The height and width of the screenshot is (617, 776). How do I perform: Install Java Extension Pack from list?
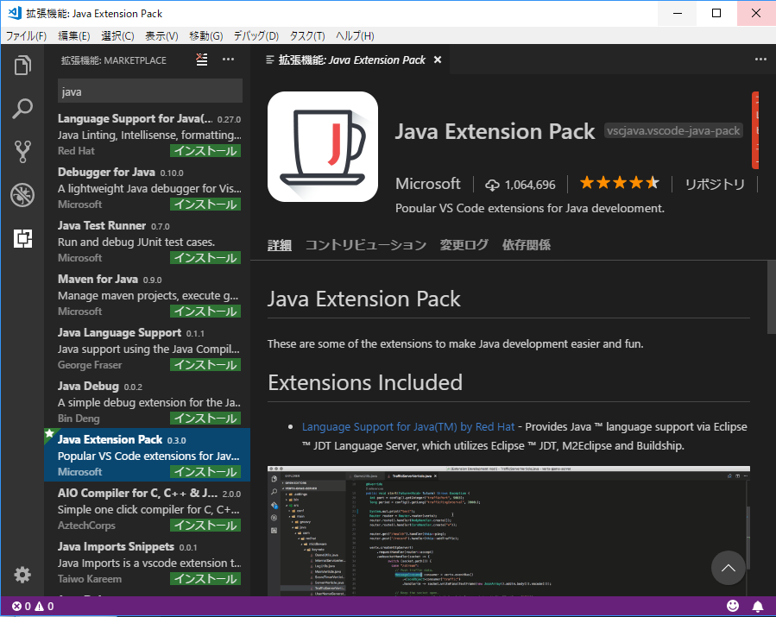point(205,472)
